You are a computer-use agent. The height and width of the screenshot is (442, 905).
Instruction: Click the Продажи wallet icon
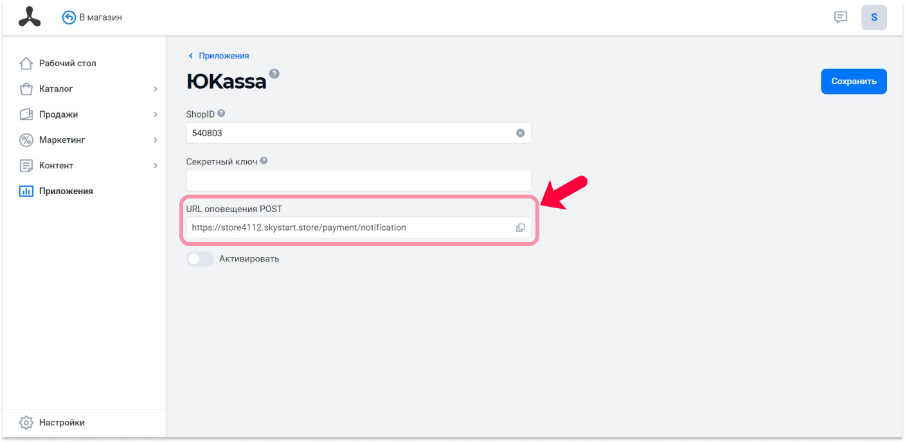pos(26,114)
